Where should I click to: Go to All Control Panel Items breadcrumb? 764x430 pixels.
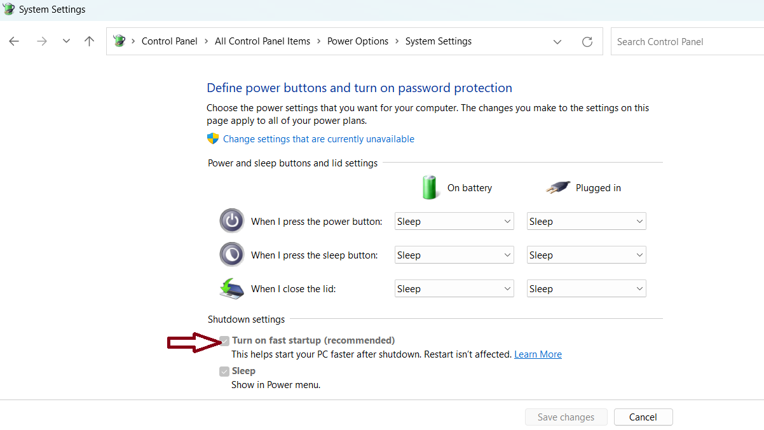click(x=262, y=41)
